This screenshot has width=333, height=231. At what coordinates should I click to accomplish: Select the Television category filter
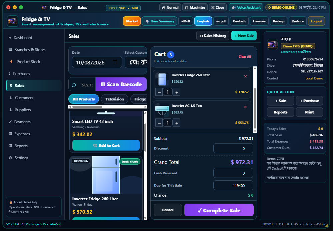tap(115, 99)
